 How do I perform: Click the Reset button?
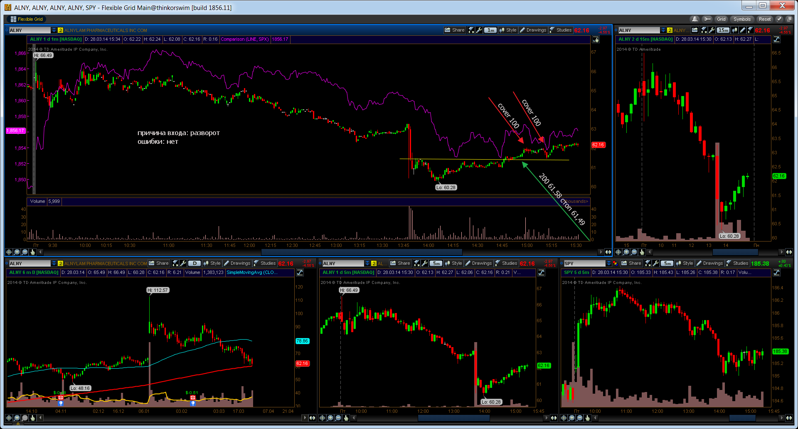[x=764, y=19]
